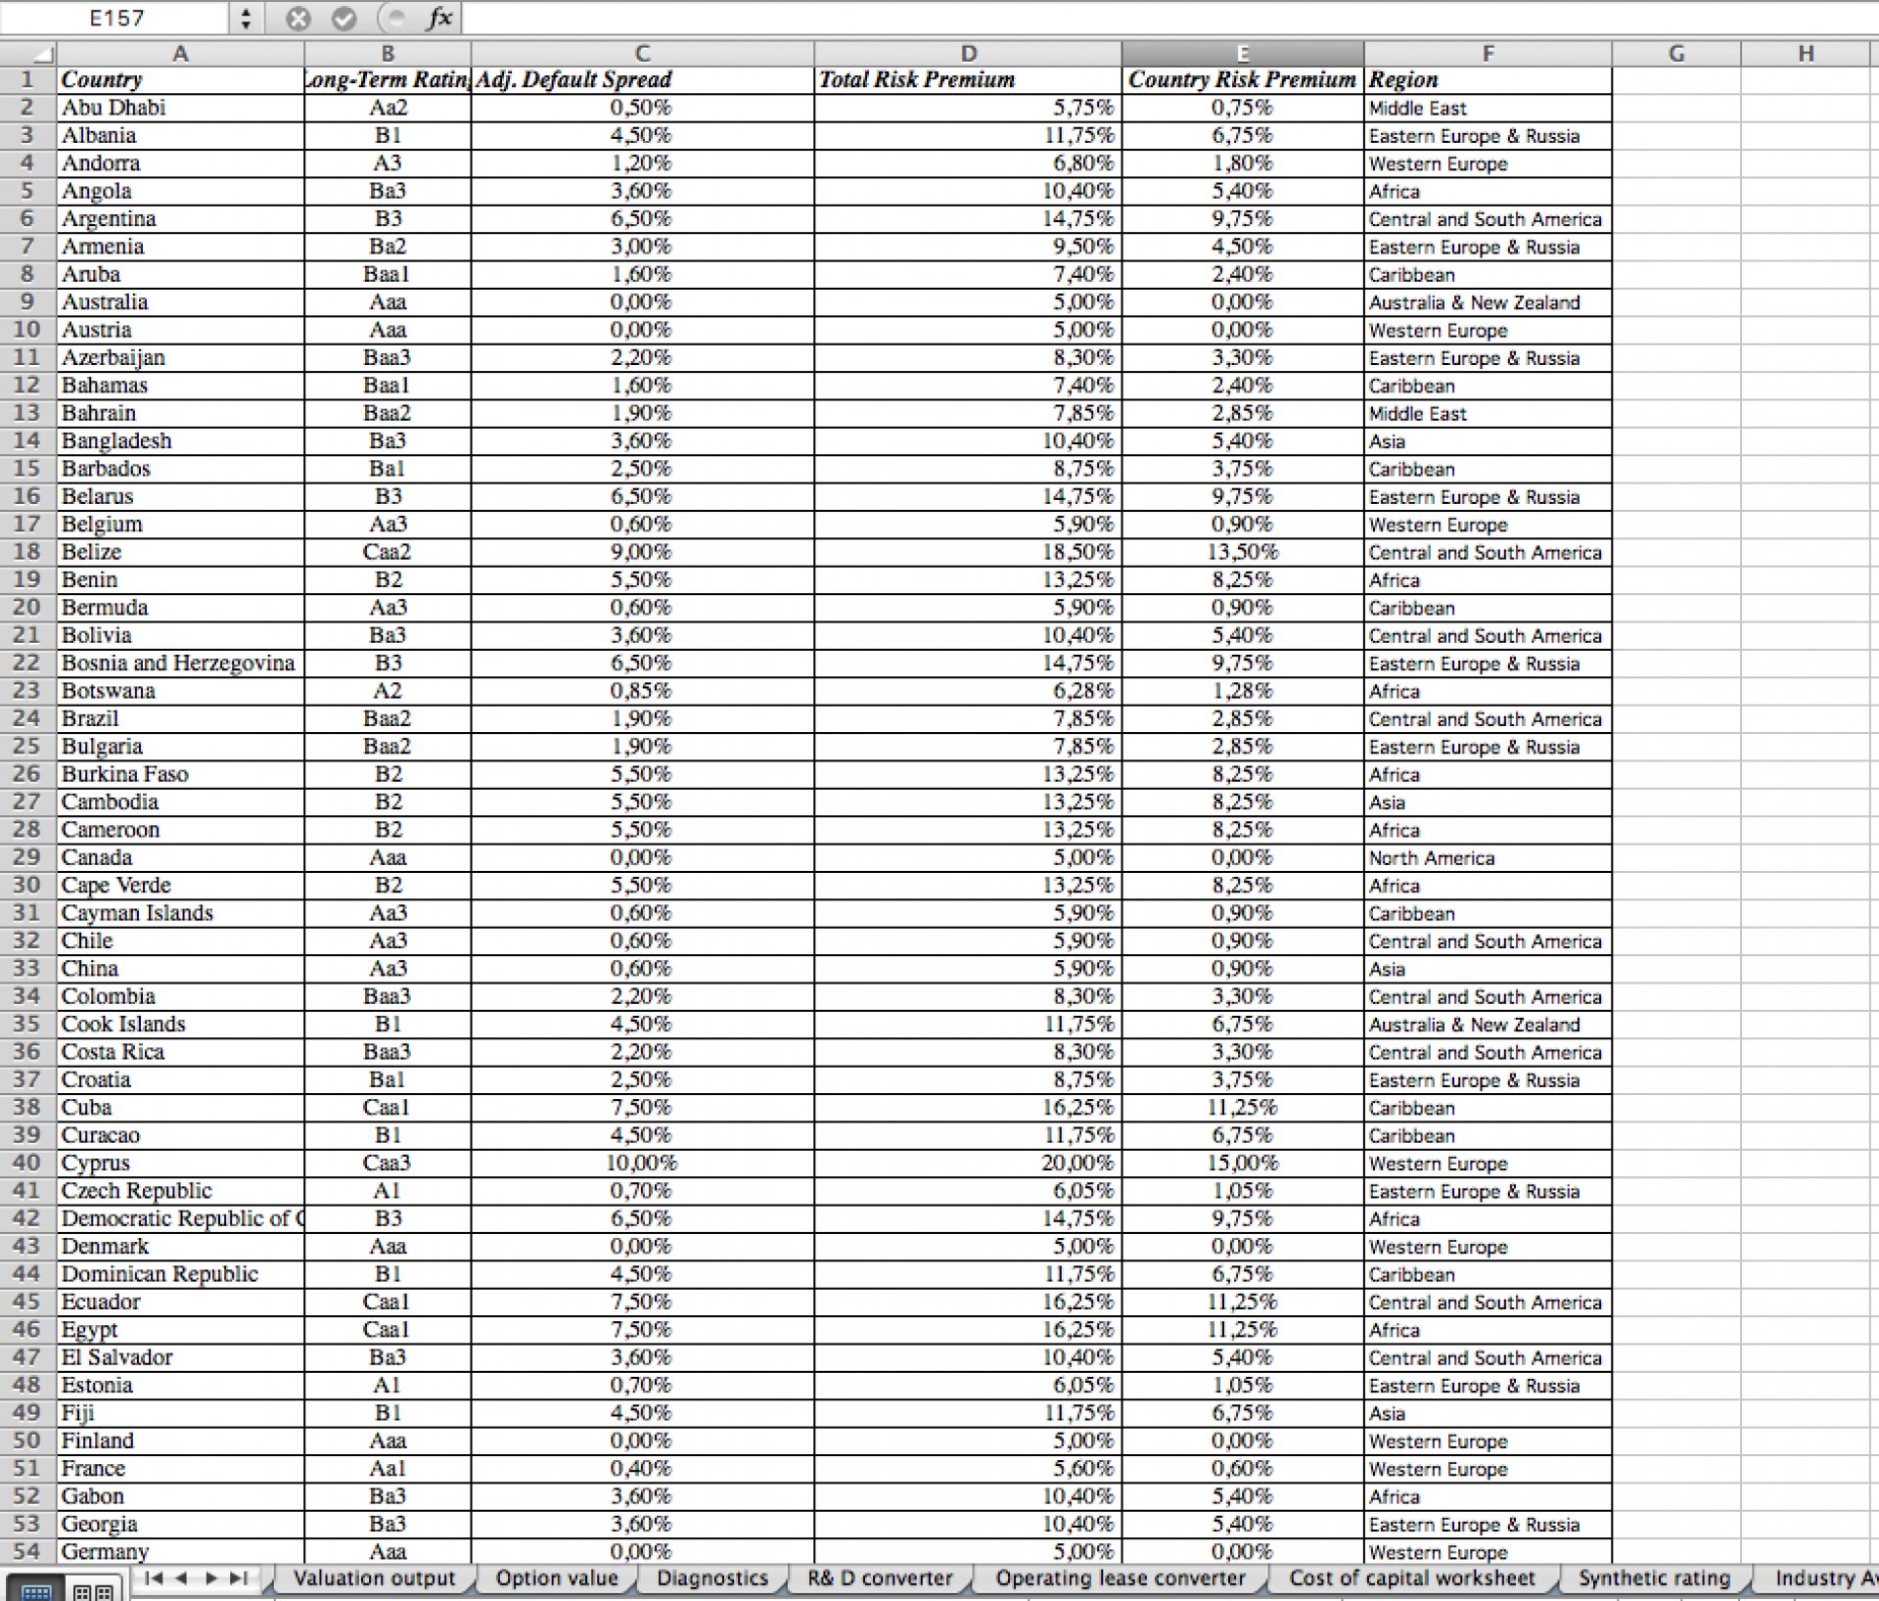Open the Cost of capital worksheet tab

[1412, 1578]
